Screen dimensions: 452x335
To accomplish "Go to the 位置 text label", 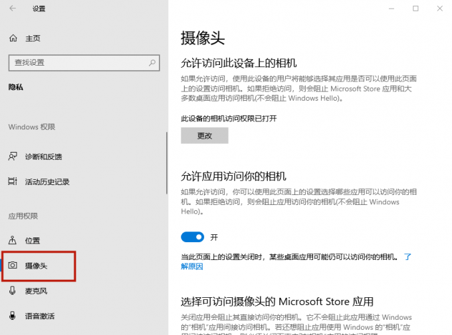I will coord(33,241).
